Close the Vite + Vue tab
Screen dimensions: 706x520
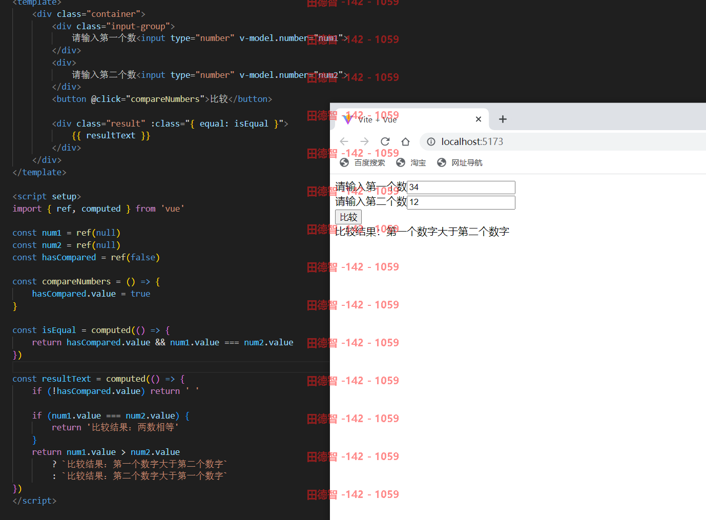[479, 119]
